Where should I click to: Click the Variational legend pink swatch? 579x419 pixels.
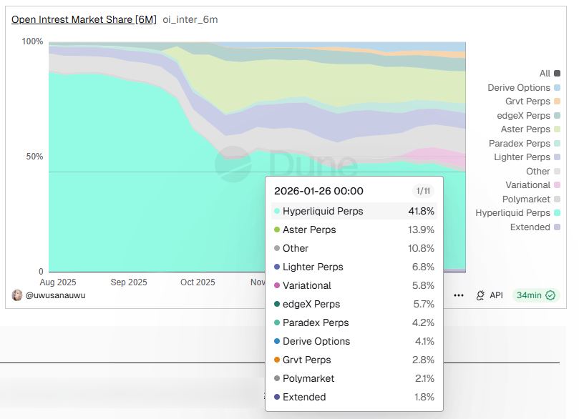point(558,185)
